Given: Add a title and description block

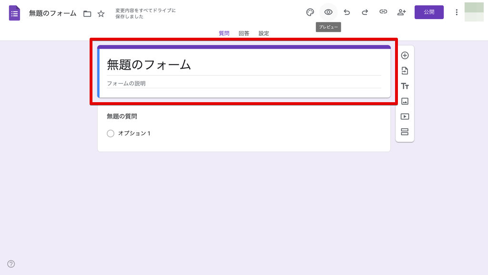Looking at the screenshot, I should point(405,86).
